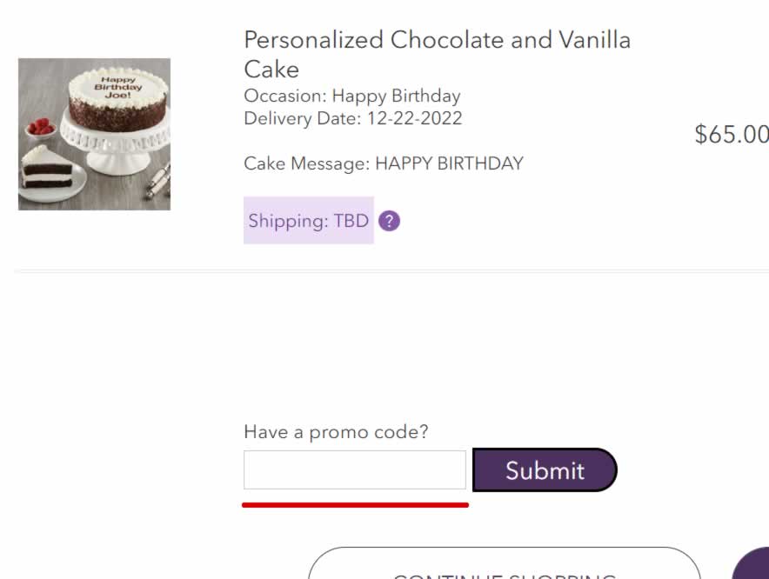Viewport: 769px width, 579px height.
Task: Click the $65.00 item price
Action: pyautogui.click(x=732, y=135)
